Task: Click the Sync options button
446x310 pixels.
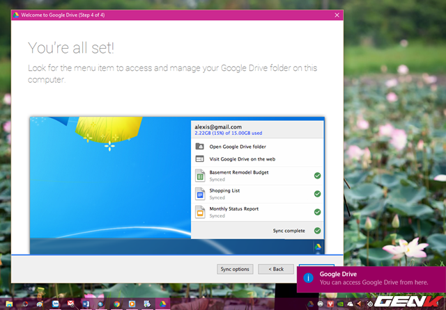Action: pos(235,269)
